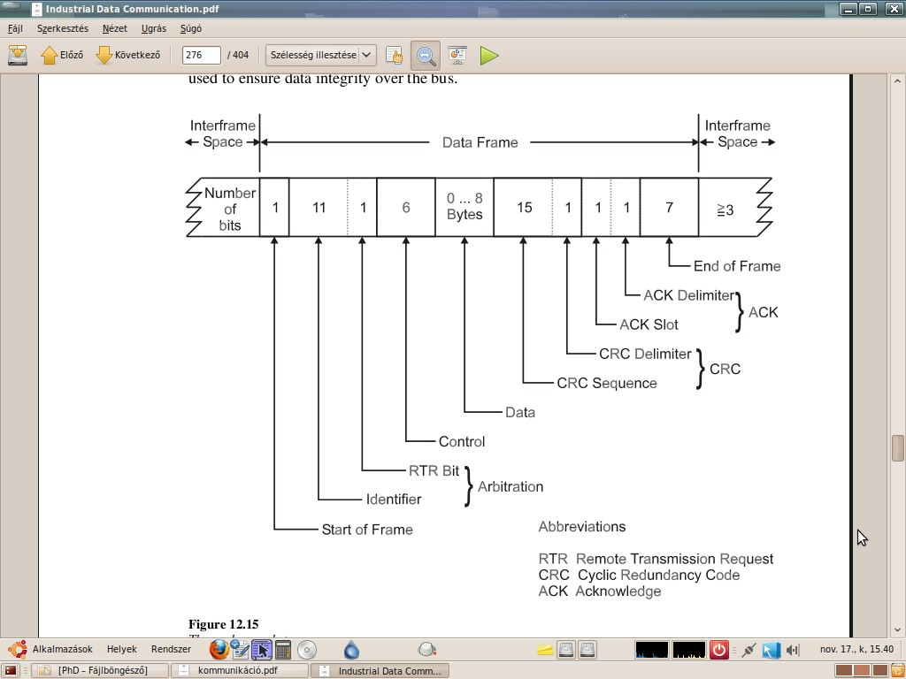Click the red power shutdown button
Screen dimensions: 906x679
718,650
